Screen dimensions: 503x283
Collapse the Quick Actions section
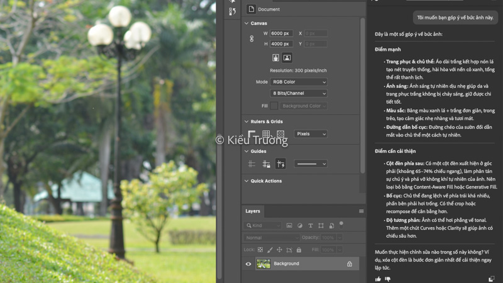coord(246,181)
